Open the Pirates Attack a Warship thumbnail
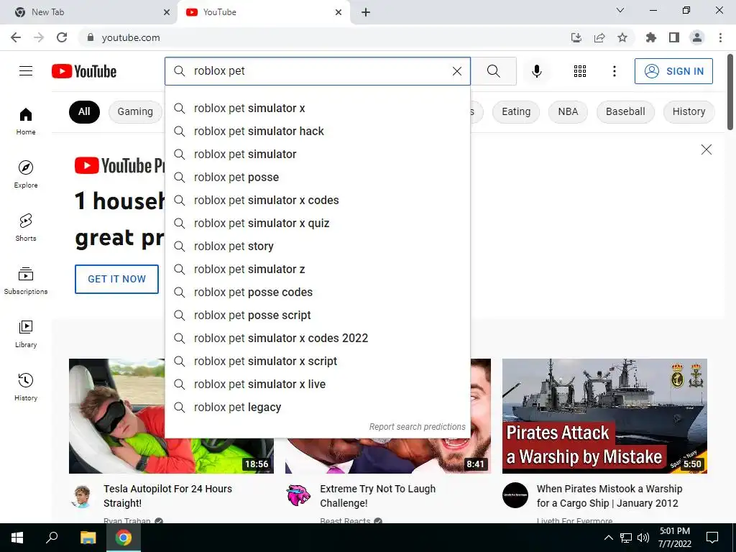This screenshot has width=736, height=552. click(x=604, y=416)
